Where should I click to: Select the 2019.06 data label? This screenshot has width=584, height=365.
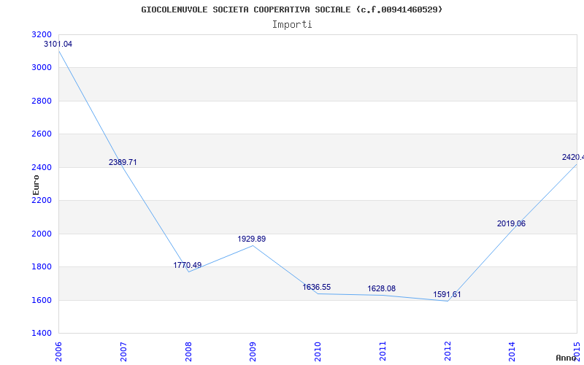click(x=512, y=224)
